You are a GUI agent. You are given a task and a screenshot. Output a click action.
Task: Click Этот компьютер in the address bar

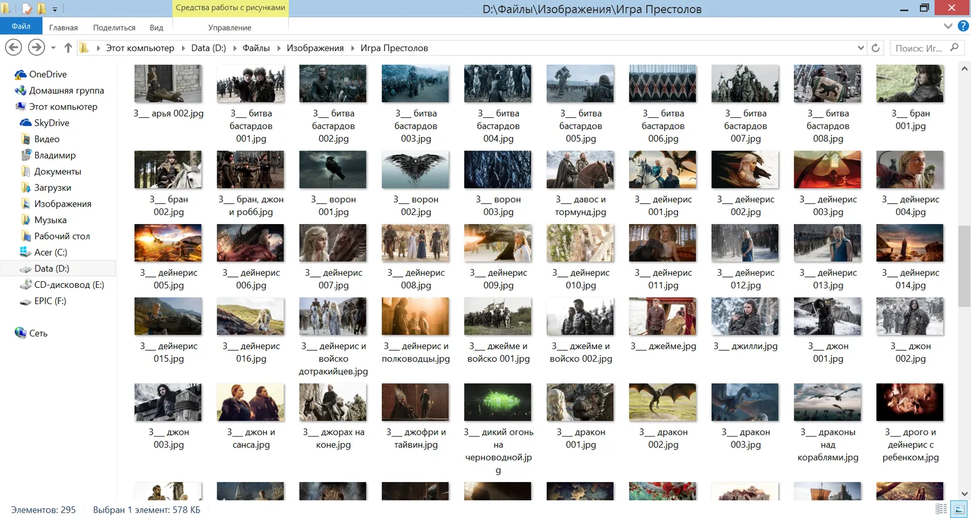pos(140,48)
